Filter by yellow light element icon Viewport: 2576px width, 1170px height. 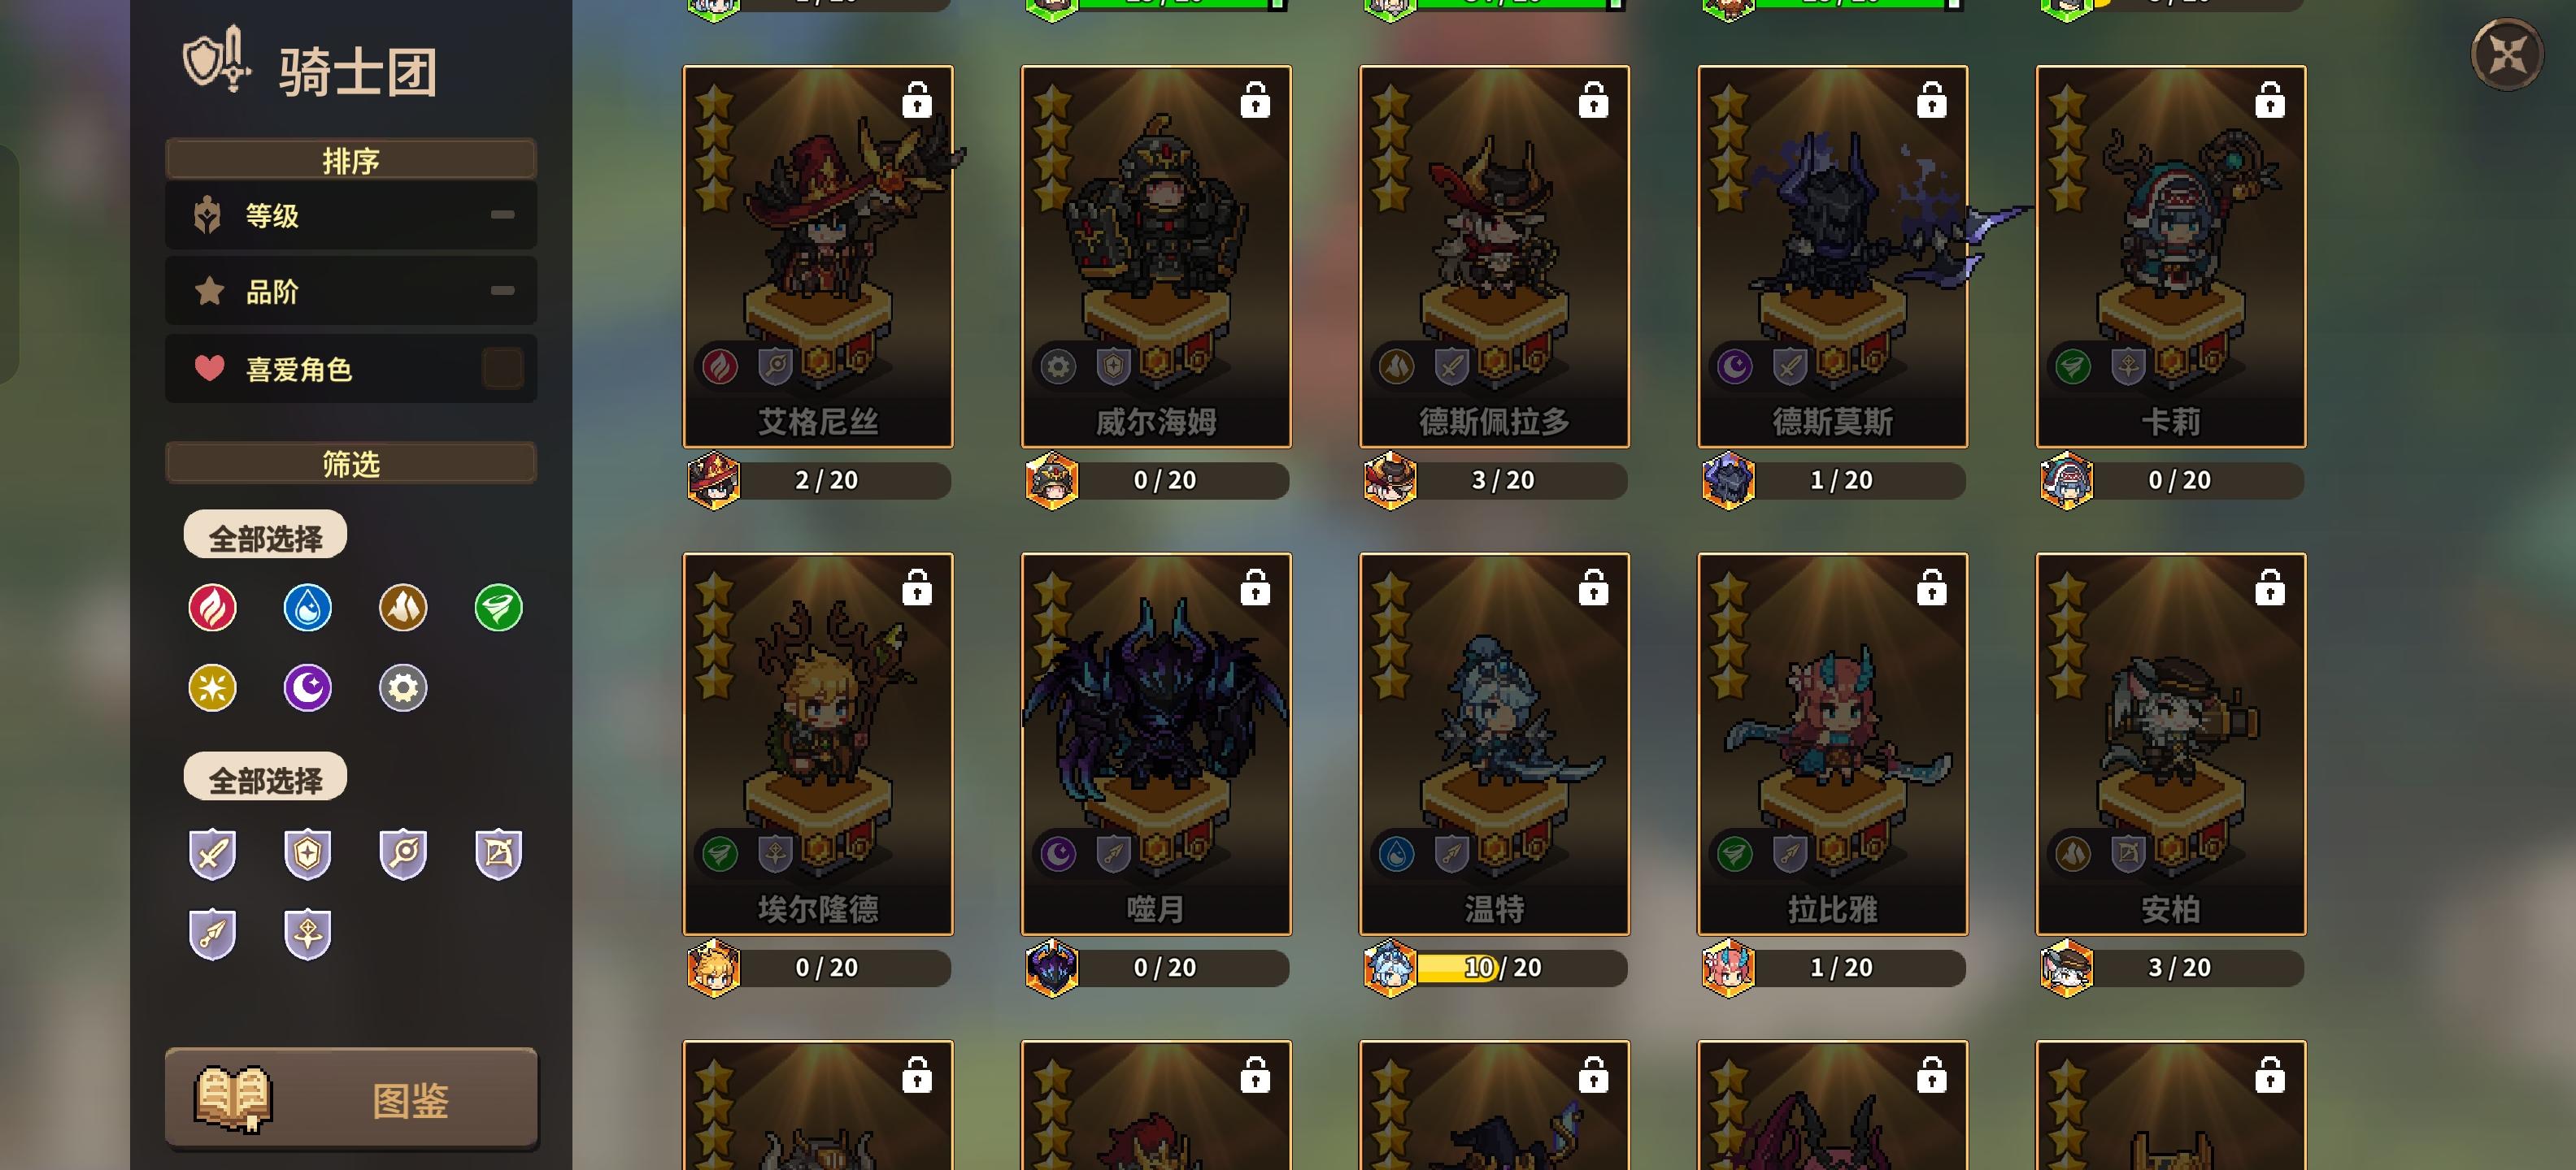(x=212, y=687)
